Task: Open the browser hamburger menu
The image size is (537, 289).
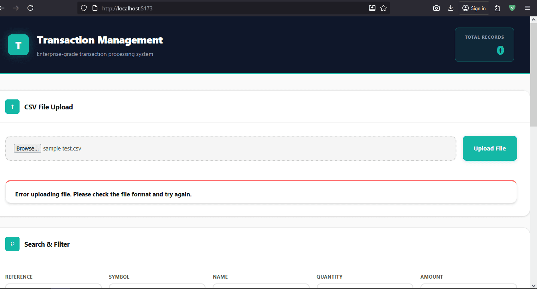Action: click(527, 8)
